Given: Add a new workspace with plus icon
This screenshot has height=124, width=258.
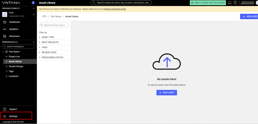Looking at the screenshot, I should tap(34, 42).
